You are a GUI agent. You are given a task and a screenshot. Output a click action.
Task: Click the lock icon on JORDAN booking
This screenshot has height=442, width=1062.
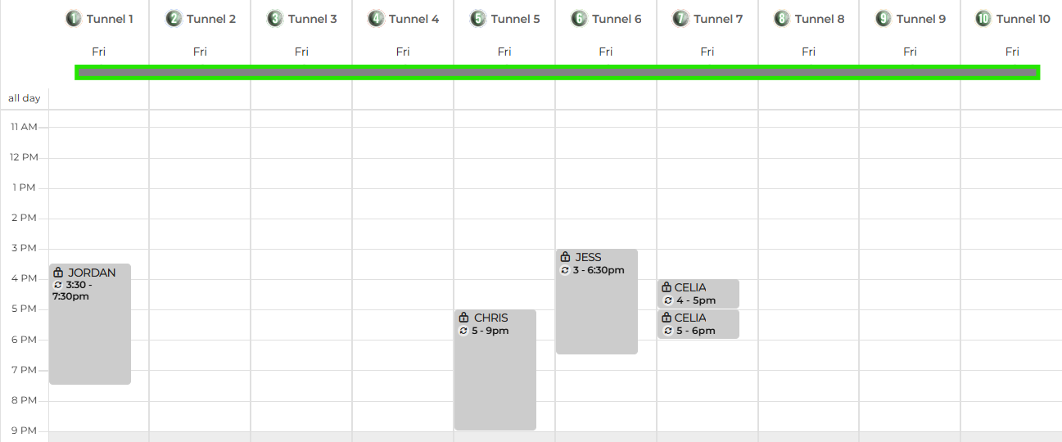(58, 273)
